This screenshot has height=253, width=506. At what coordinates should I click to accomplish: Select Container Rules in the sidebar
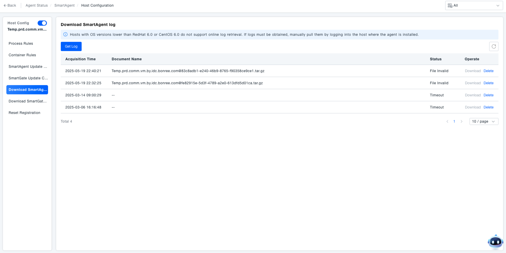22,55
